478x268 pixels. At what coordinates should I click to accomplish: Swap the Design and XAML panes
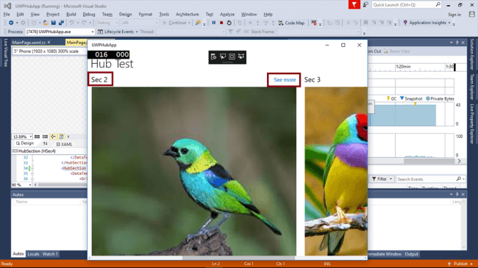coord(45,143)
